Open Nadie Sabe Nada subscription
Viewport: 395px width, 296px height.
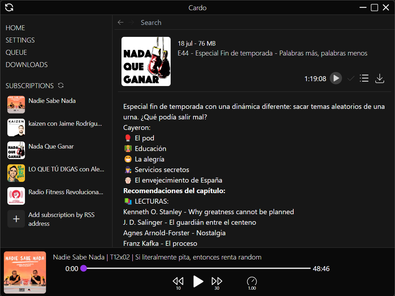57,105
